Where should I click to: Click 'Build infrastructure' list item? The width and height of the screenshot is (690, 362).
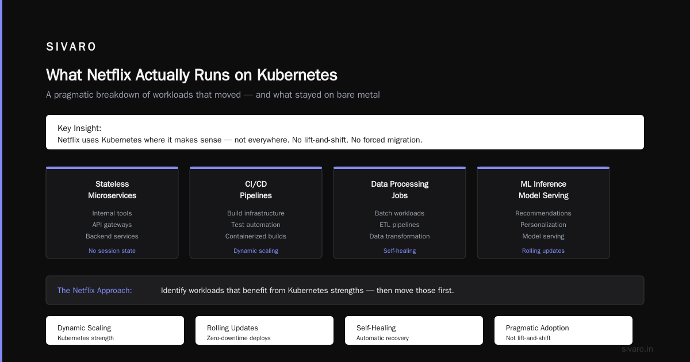(256, 213)
